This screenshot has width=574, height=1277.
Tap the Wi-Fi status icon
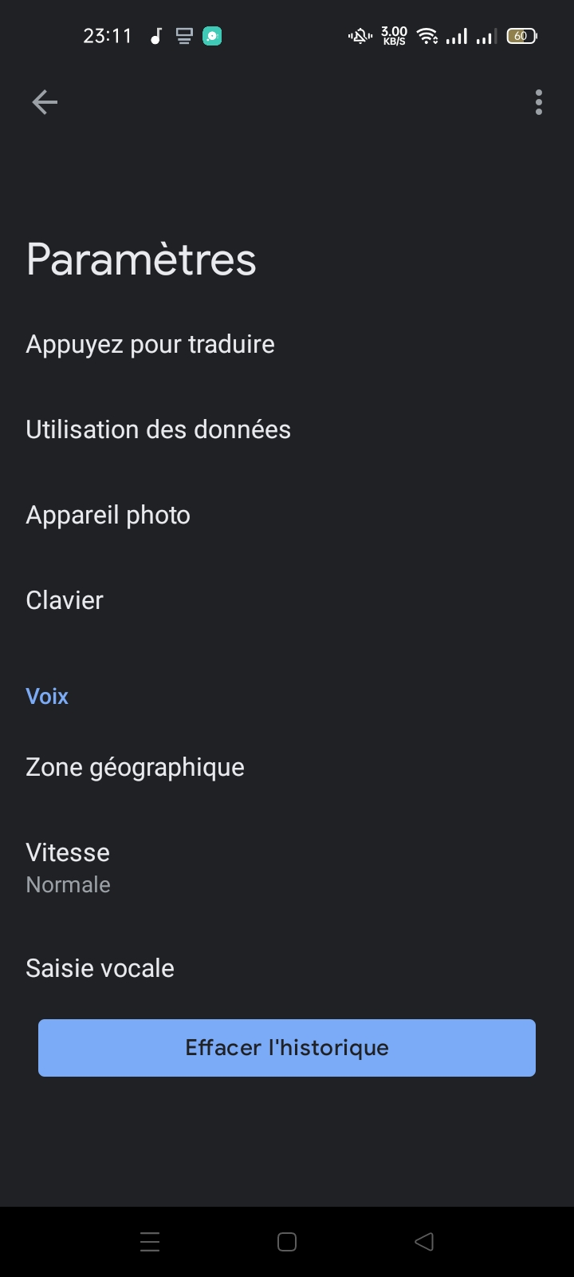pos(428,36)
